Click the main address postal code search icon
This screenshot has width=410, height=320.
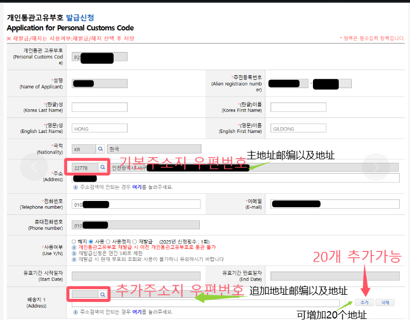[103, 167]
